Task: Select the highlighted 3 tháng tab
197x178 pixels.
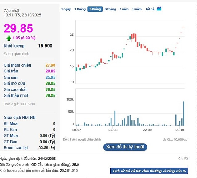Action: pos(95,9)
